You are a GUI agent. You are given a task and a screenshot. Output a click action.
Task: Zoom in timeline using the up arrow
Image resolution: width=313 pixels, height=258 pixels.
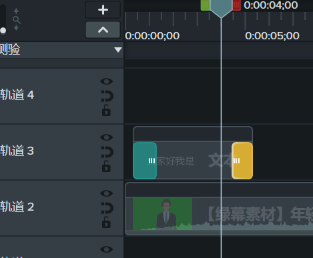tap(16, 11)
